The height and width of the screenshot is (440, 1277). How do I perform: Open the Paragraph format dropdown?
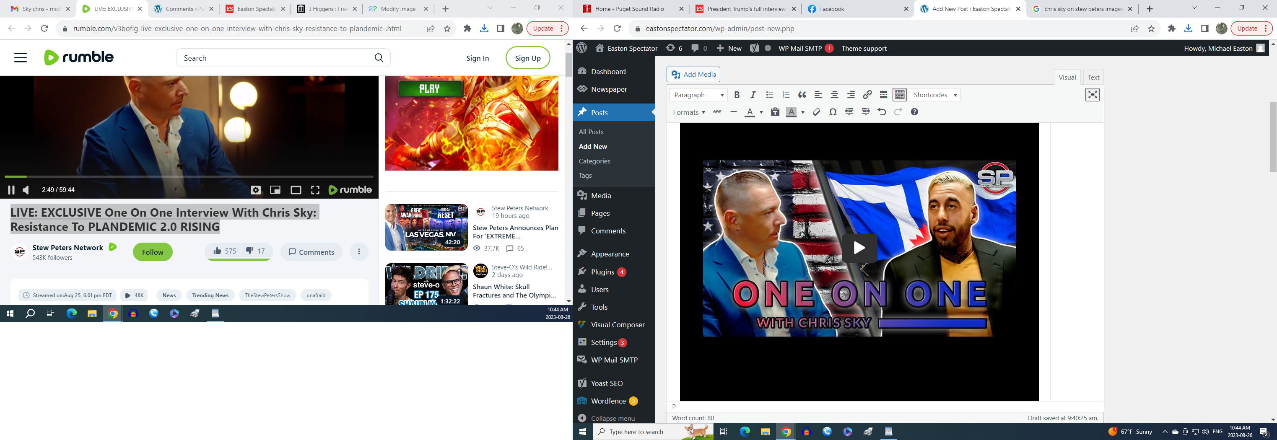pos(698,95)
